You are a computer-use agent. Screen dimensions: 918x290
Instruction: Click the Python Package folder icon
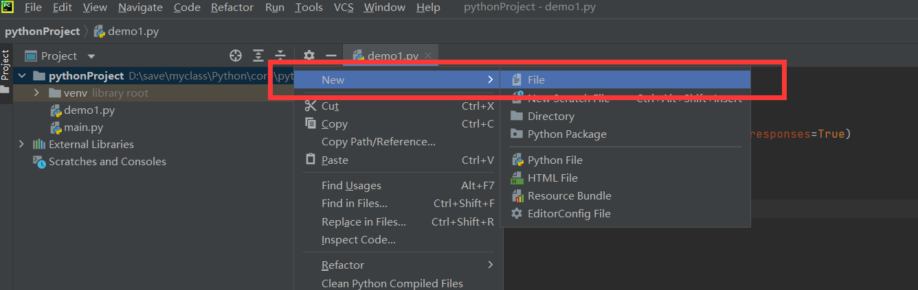517,134
